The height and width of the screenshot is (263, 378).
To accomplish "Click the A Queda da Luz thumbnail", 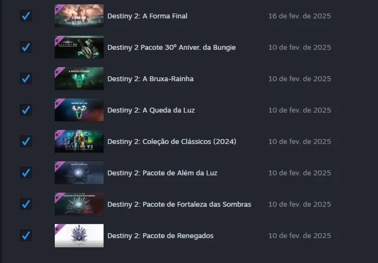I will 79,110.
